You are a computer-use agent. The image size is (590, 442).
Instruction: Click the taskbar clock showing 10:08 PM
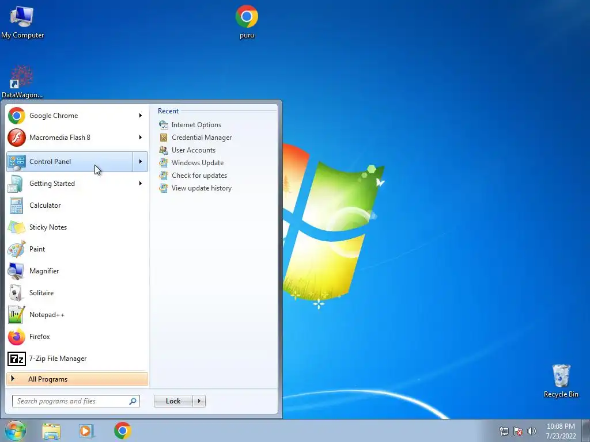point(561,431)
